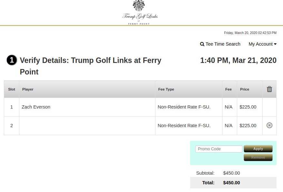Click the Price column header
This screenshot has width=283, height=192.
(245, 89)
